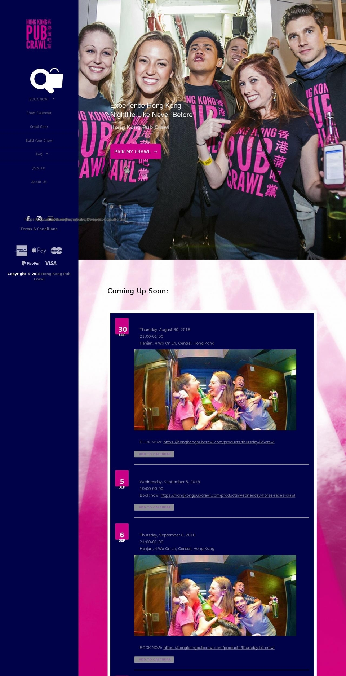Click the hero headline 'Experience Hong Kong Nightlife'
Viewport: 346px width, 676px height.
151,110
